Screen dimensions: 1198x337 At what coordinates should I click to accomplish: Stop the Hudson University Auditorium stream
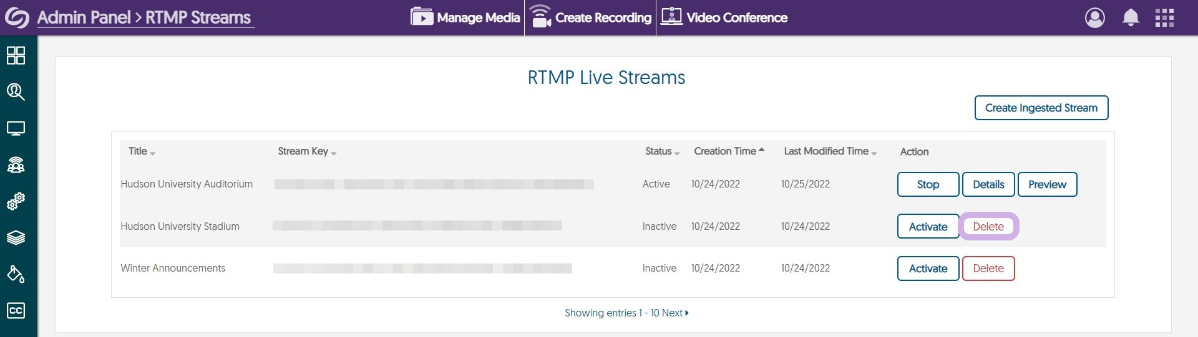coord(928,184)
